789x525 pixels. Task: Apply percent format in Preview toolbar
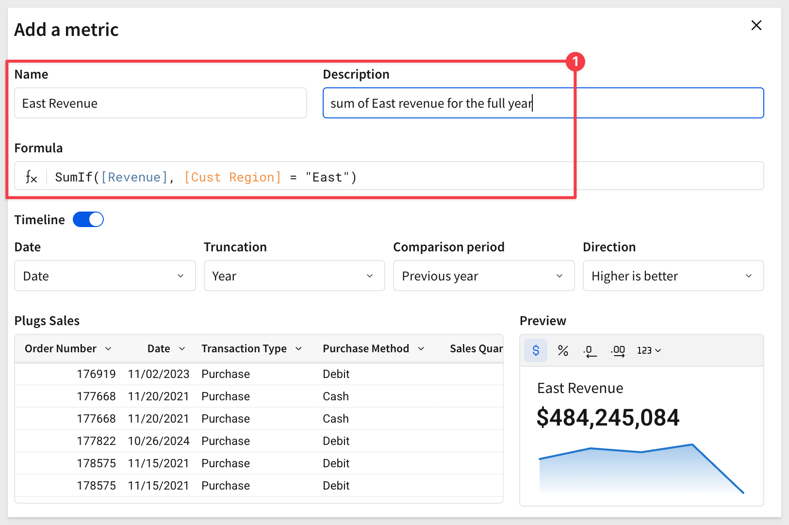[x=563, y=350]
